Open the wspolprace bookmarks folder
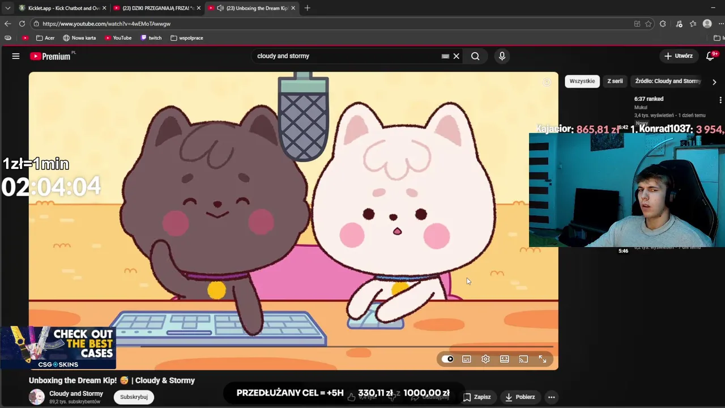This screenshot has width=725, height=408. coord(187,38)
